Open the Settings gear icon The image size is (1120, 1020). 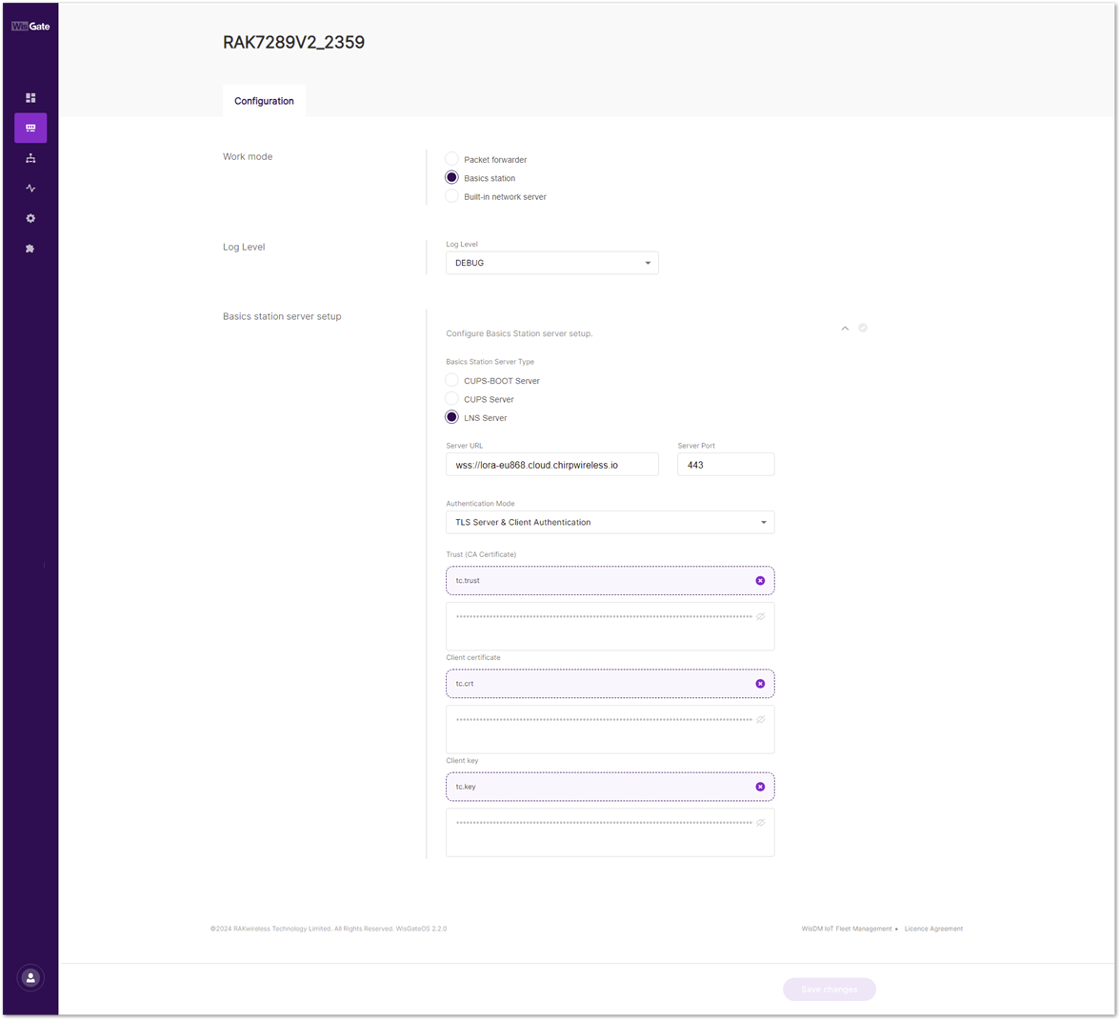(x=30, y=218)
